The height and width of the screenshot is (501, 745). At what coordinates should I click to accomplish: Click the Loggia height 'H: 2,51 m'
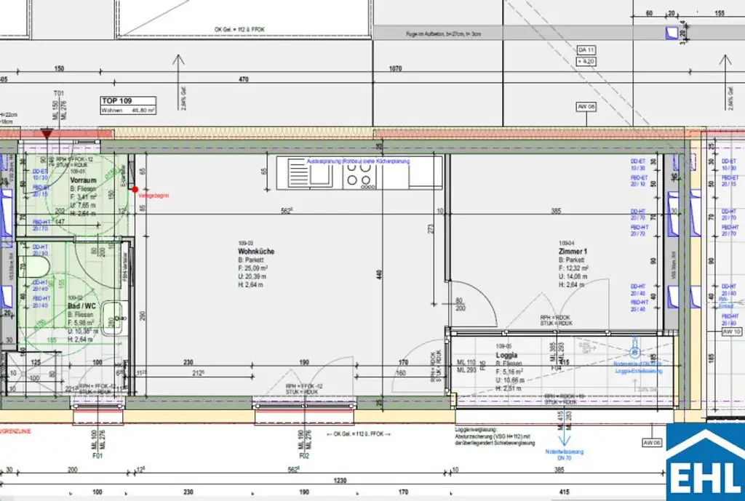tap(508, 388)
